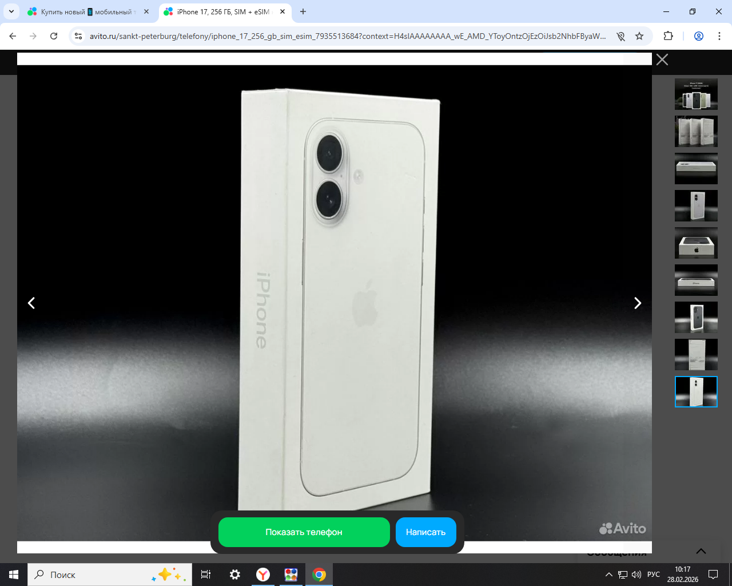Select the iPhone 17, 256 ГБ tab
The height and width of the screenshot is (586, 732).
224,11
